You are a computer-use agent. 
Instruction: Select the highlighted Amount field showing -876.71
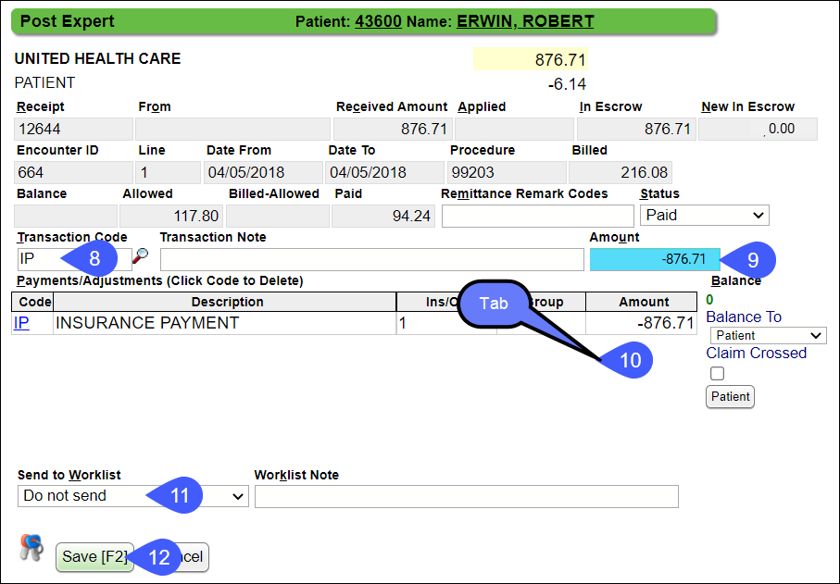click(654, 260)
